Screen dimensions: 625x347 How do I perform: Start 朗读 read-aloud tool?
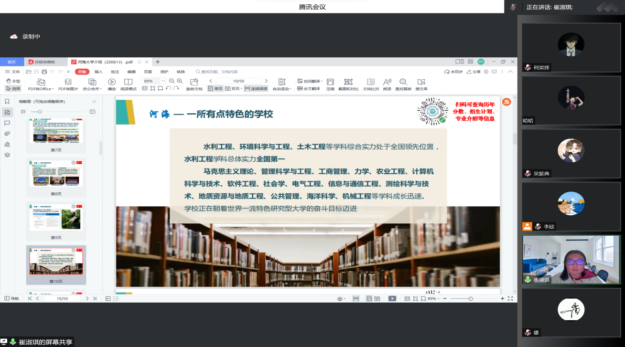coord(387,84)
